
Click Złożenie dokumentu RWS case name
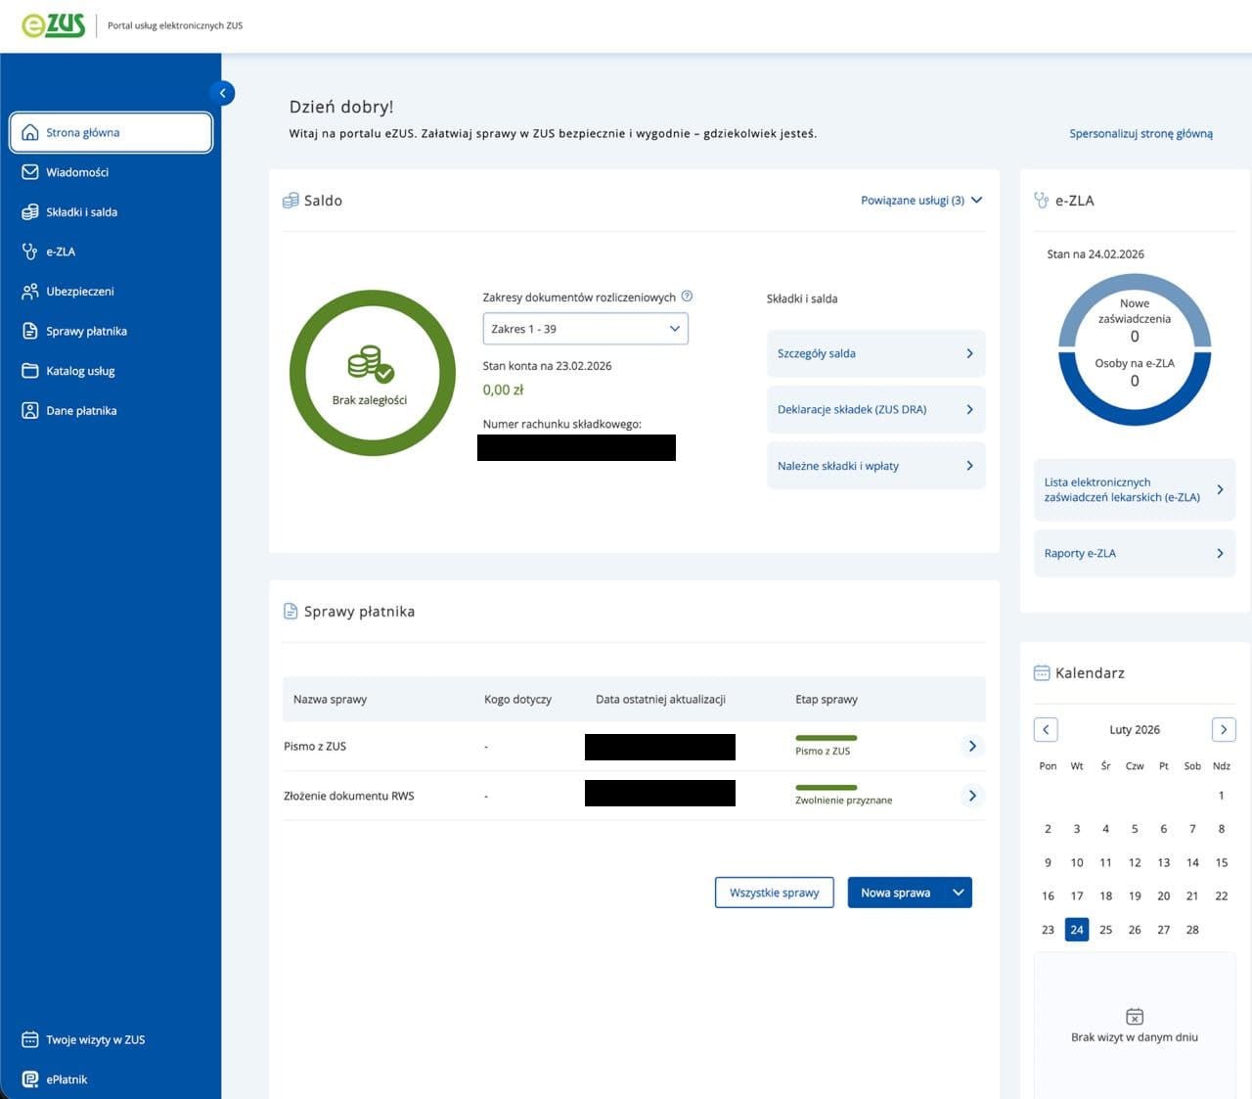click(349, 796)
